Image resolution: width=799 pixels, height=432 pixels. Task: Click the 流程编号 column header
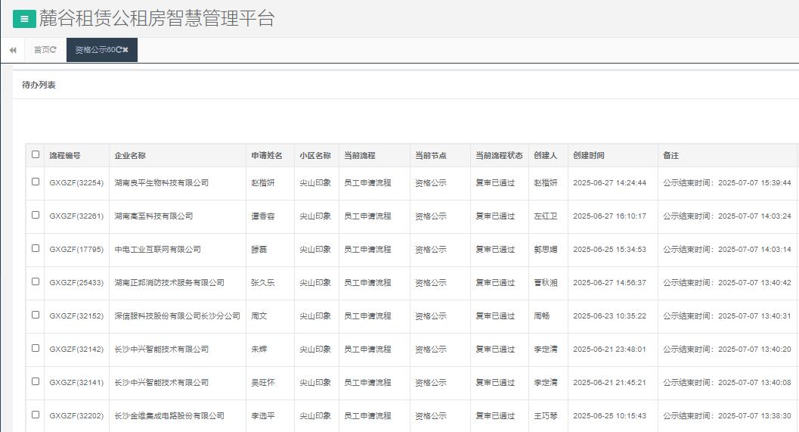[x=65, y=156]
